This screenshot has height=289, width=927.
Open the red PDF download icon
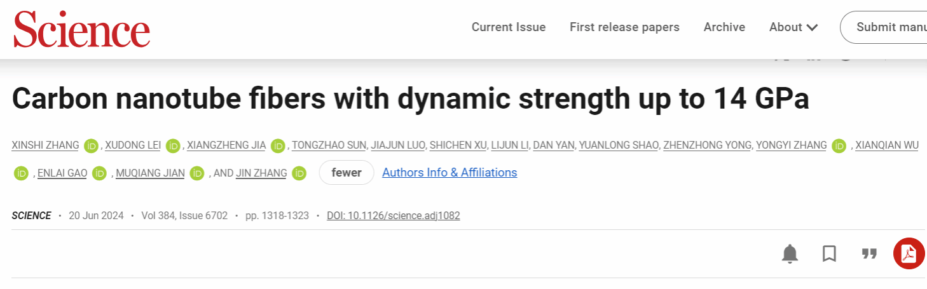(x=909, y=254)
